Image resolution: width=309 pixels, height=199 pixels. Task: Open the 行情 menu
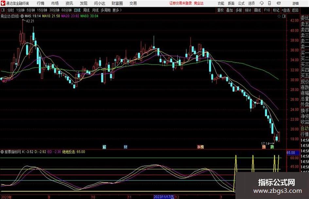[x=41, y=3]
